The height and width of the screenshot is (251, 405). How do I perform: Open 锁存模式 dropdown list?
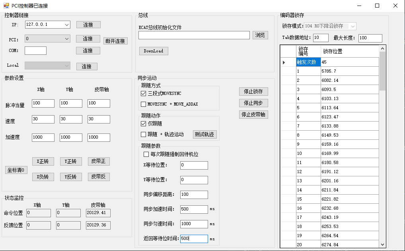(x=352, y=26)
